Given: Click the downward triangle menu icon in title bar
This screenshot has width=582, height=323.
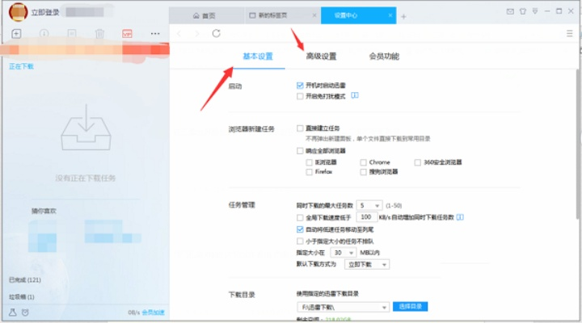Looking at the screenshot, I should click(x=535, y=11).
